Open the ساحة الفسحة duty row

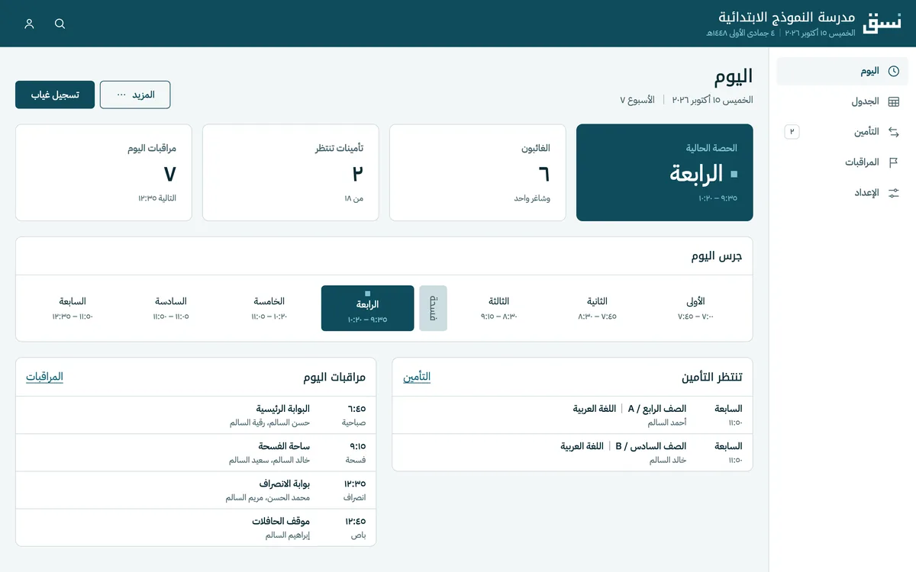pyautogui.click(x=195, y=453)
